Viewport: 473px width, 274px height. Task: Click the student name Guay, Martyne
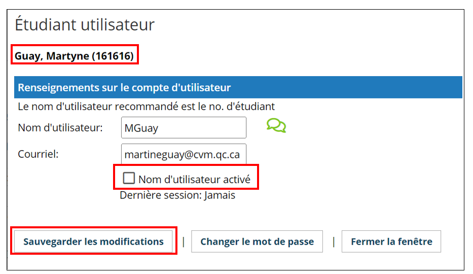pyautogui.click(x=52, y=56)
